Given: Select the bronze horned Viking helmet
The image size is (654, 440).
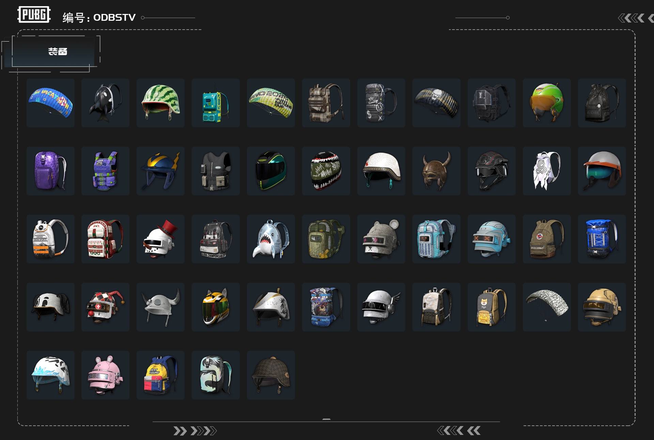Looking at the screenshot, I should 437,171.
